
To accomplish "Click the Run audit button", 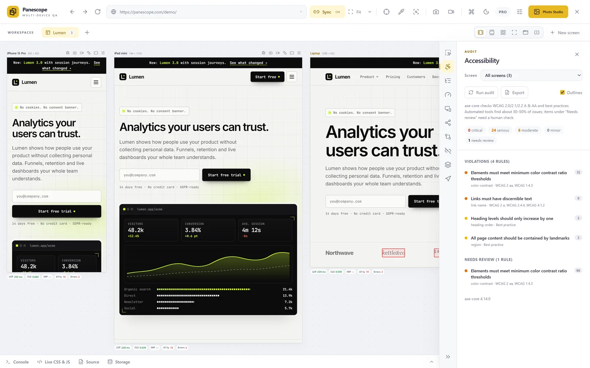I will click(481, 92).
